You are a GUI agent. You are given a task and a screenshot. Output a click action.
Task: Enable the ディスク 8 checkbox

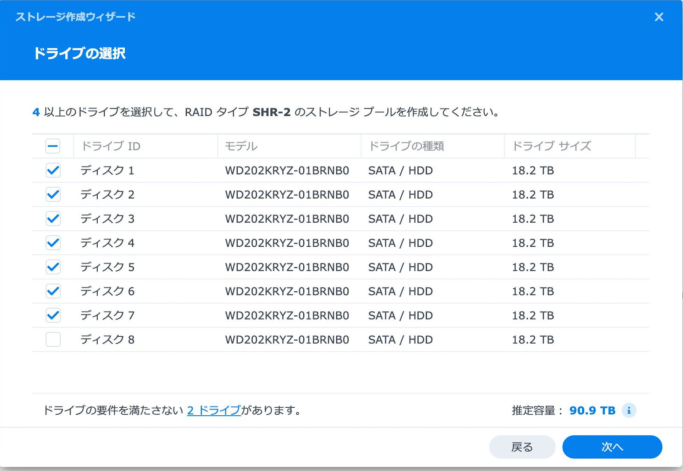click(x=53, y=339)
